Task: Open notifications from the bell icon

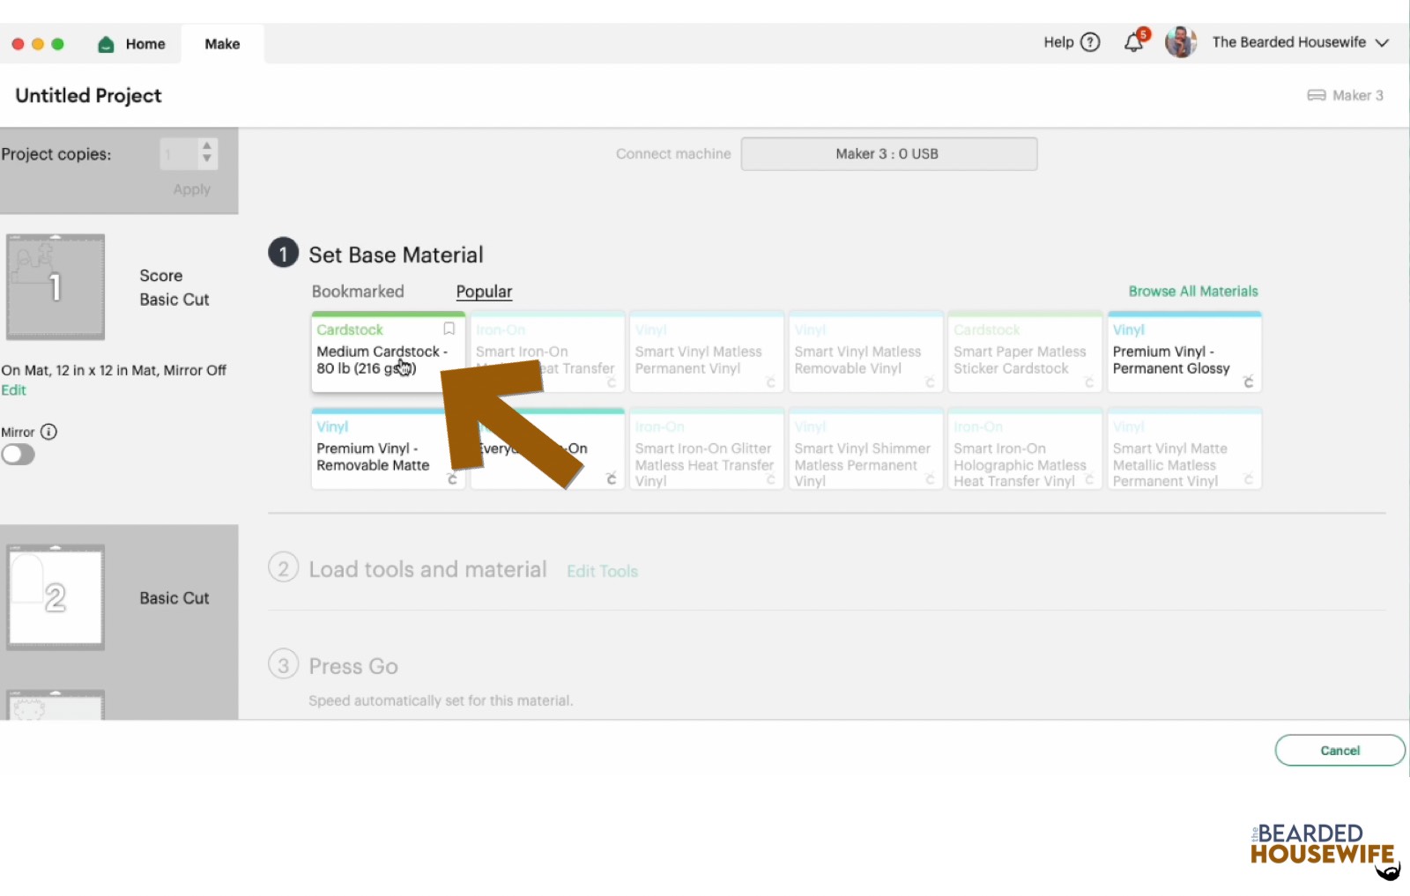Action: coord(1134,41)
